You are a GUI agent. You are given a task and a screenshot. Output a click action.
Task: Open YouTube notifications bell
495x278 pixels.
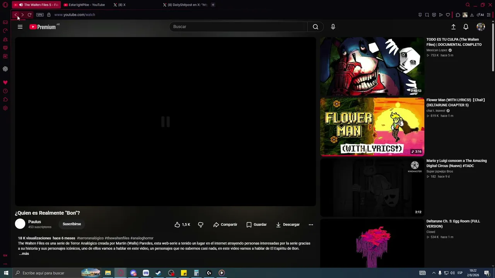tap(466, 27)
